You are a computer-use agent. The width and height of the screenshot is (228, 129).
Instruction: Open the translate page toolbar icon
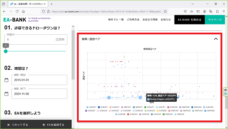tap(211, 11)
